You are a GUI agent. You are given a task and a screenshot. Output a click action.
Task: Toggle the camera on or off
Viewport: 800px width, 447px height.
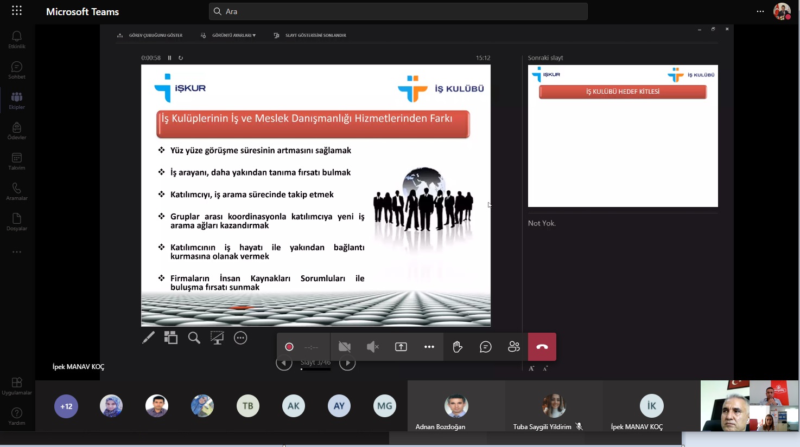point(345,347)
